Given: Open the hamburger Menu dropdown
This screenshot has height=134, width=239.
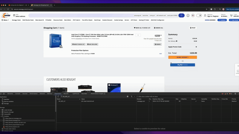Looking at the screenshot, I should click(x=5, y=20).
